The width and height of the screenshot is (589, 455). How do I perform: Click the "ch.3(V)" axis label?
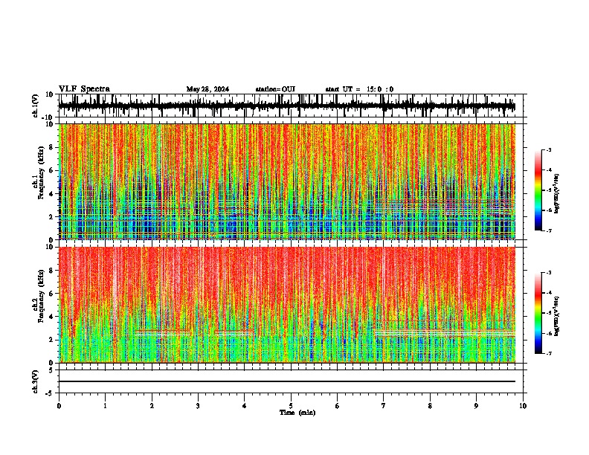click(36, 381)
